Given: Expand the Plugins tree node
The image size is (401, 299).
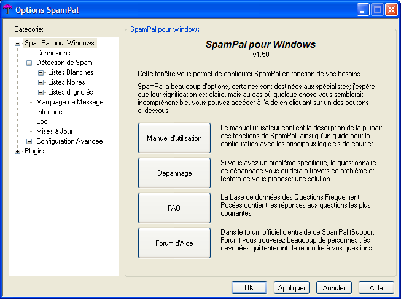Looking at the screenshot, I should point(17,152).
